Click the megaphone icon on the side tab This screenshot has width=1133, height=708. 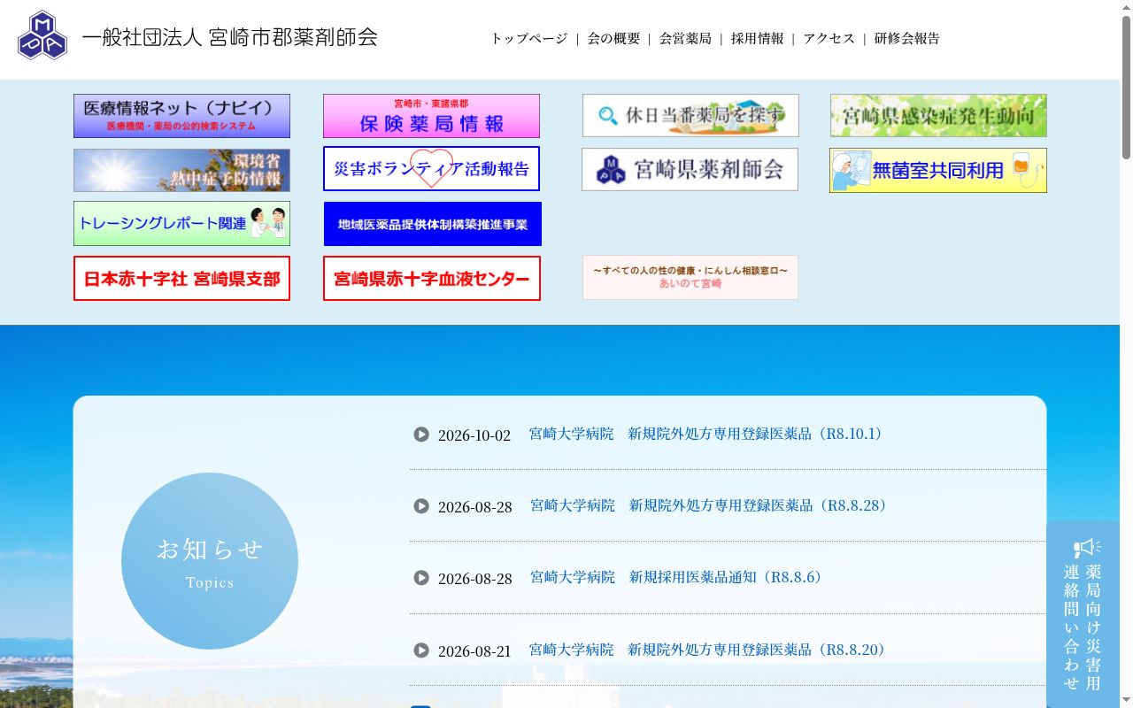(1087, 548)
